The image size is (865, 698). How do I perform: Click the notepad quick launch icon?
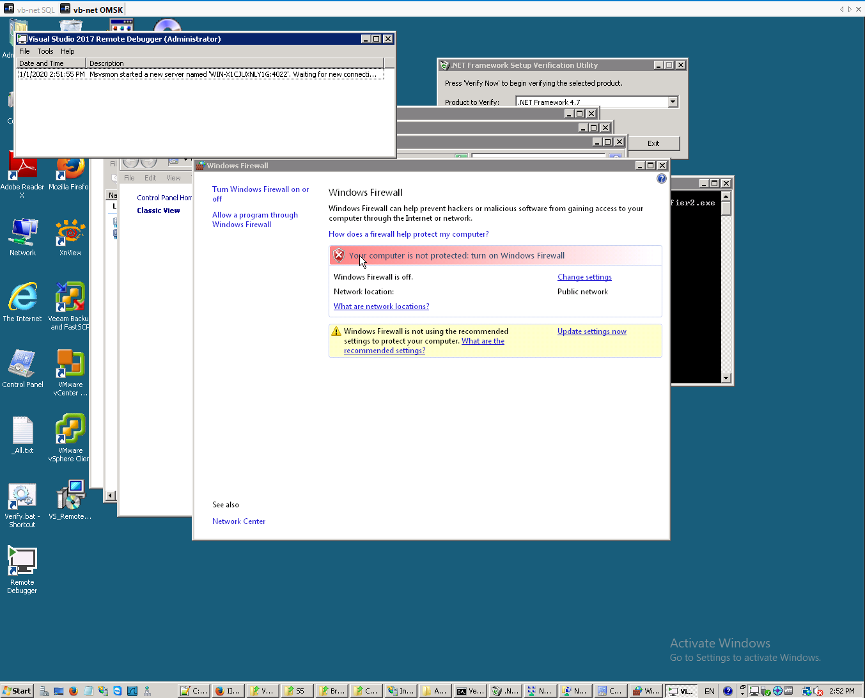coord(88,691)
